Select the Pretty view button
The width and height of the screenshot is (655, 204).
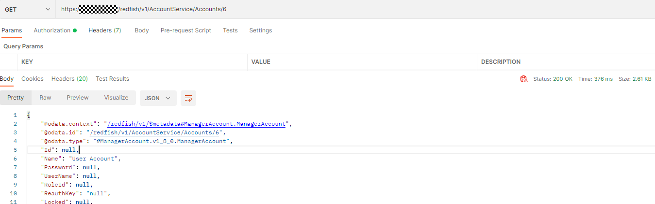[16, 98]
